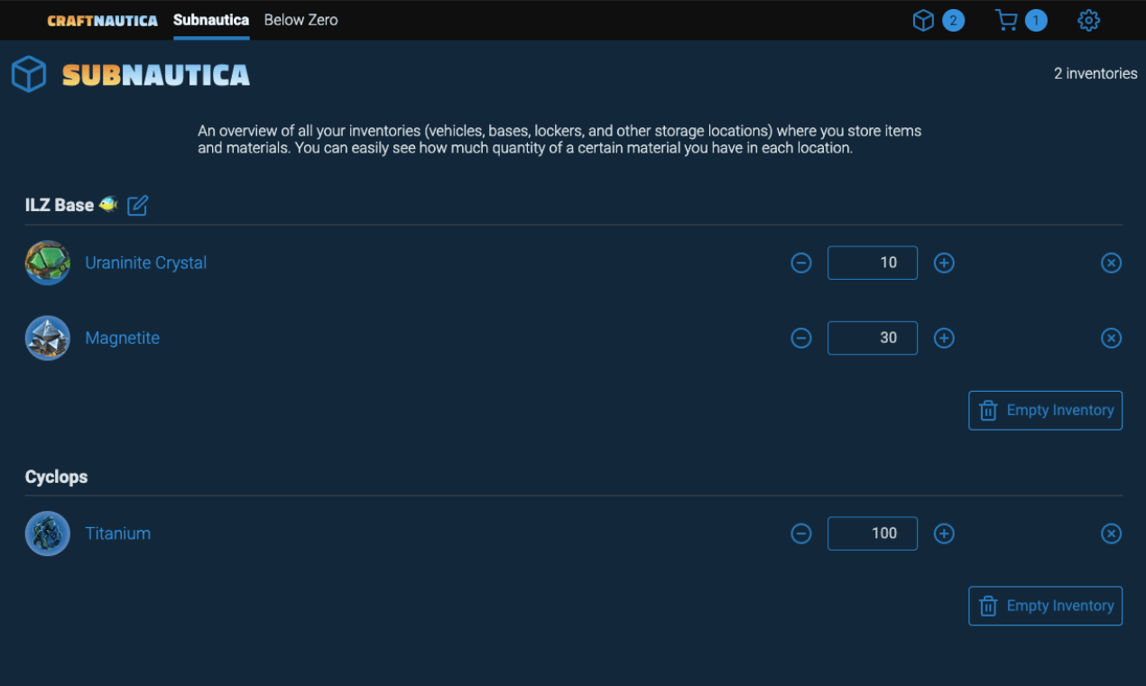The height and width of the screenshot is (686, 1146).
Task: Focus the Titanium quantity field
Action: click(873, 533)
